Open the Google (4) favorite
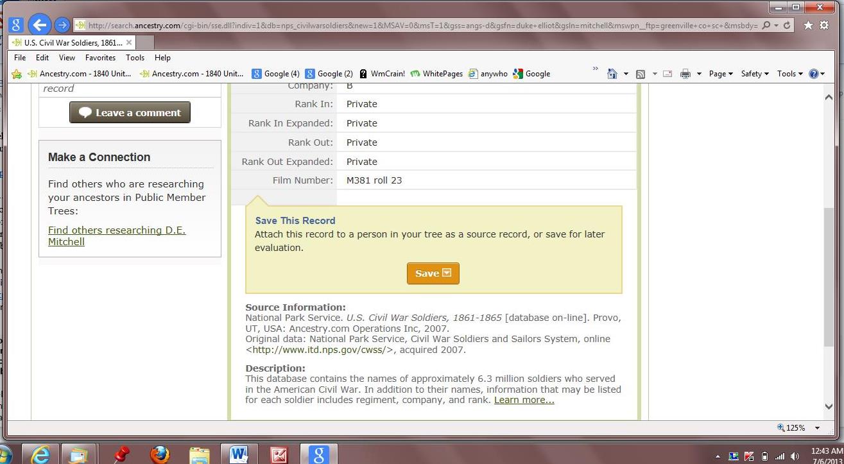Screen dimensions: 844x464 pyautogui.click(x=276, y=74)
